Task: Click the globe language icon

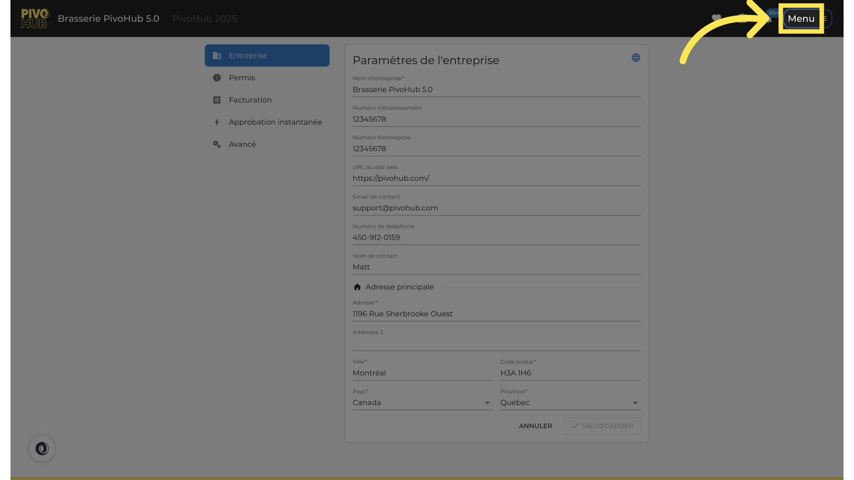Action: [636, 58]
